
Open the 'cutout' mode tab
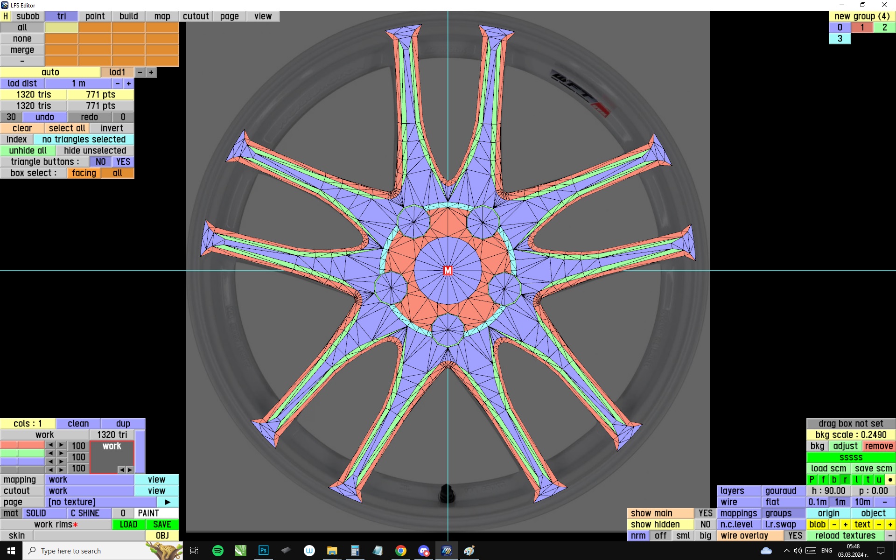pos(196,16)
